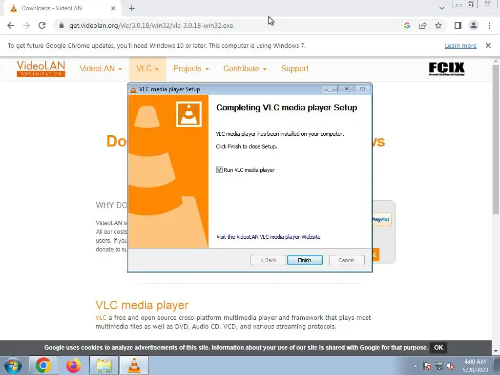This screenshot has width=500, height=375.
Task: Click the Google icon in address bar
Action: click(407, 25)
